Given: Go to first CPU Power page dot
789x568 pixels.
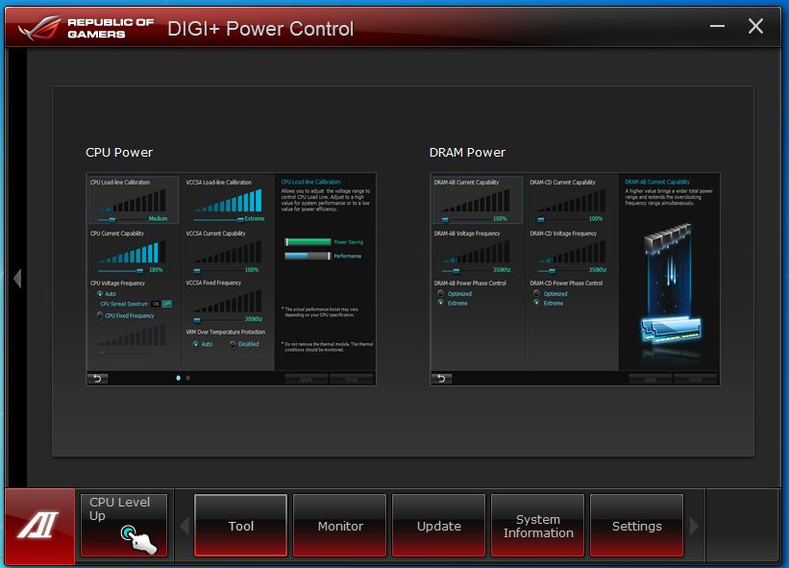Looking at the screenshot, I should pyautogui.click(x=178, y=378).
